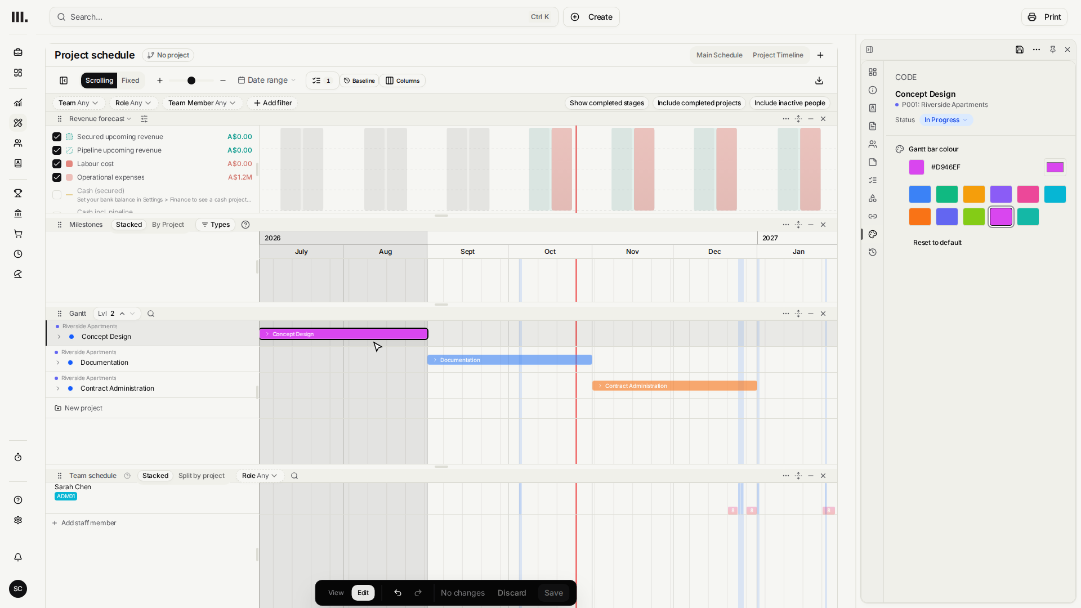
Task: Switch to Fixed scrolling mode
Action: [x=130, y=81]
